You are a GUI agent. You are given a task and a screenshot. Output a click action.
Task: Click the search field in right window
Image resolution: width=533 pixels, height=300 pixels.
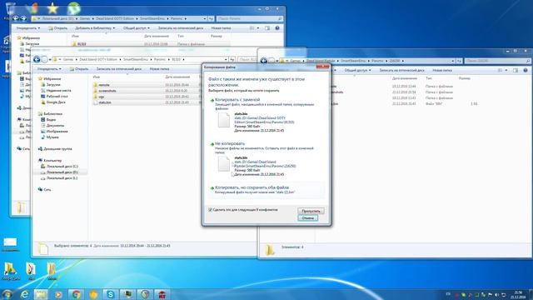[x=498, y=61]
